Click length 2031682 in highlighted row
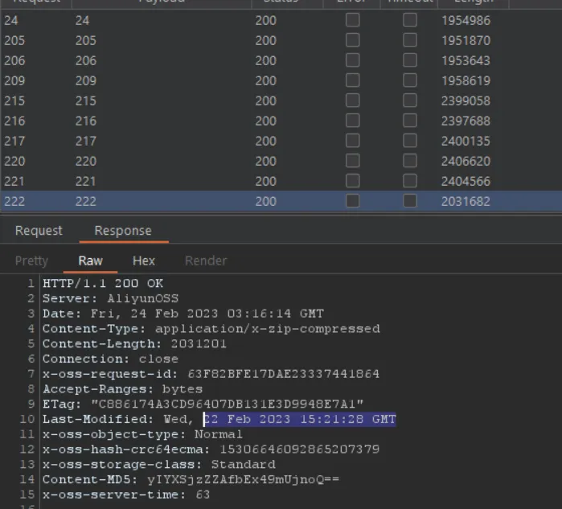Image resolution: width=562 pixels, height=509 pixels. click(466, 201)
